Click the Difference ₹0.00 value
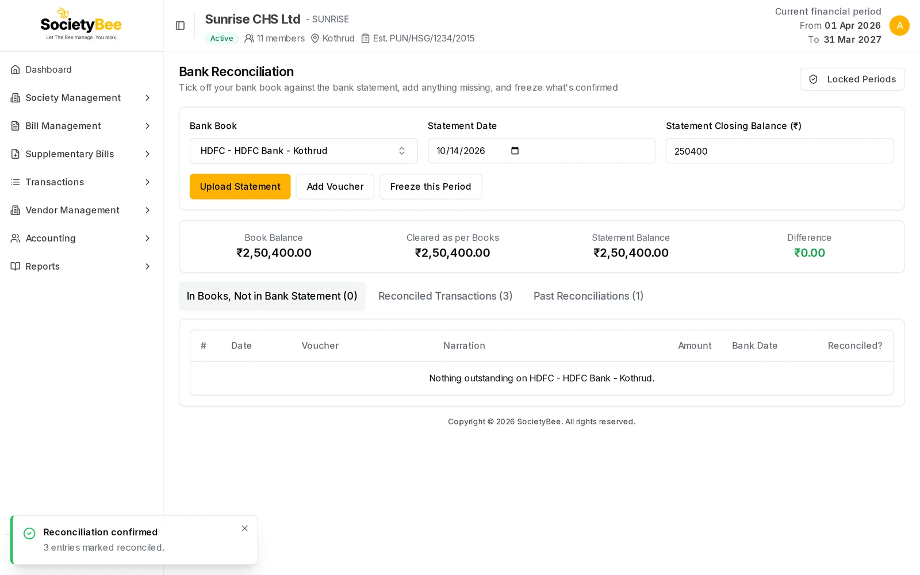The height and width of the screenshot is (575, 920). pos(810,253)
